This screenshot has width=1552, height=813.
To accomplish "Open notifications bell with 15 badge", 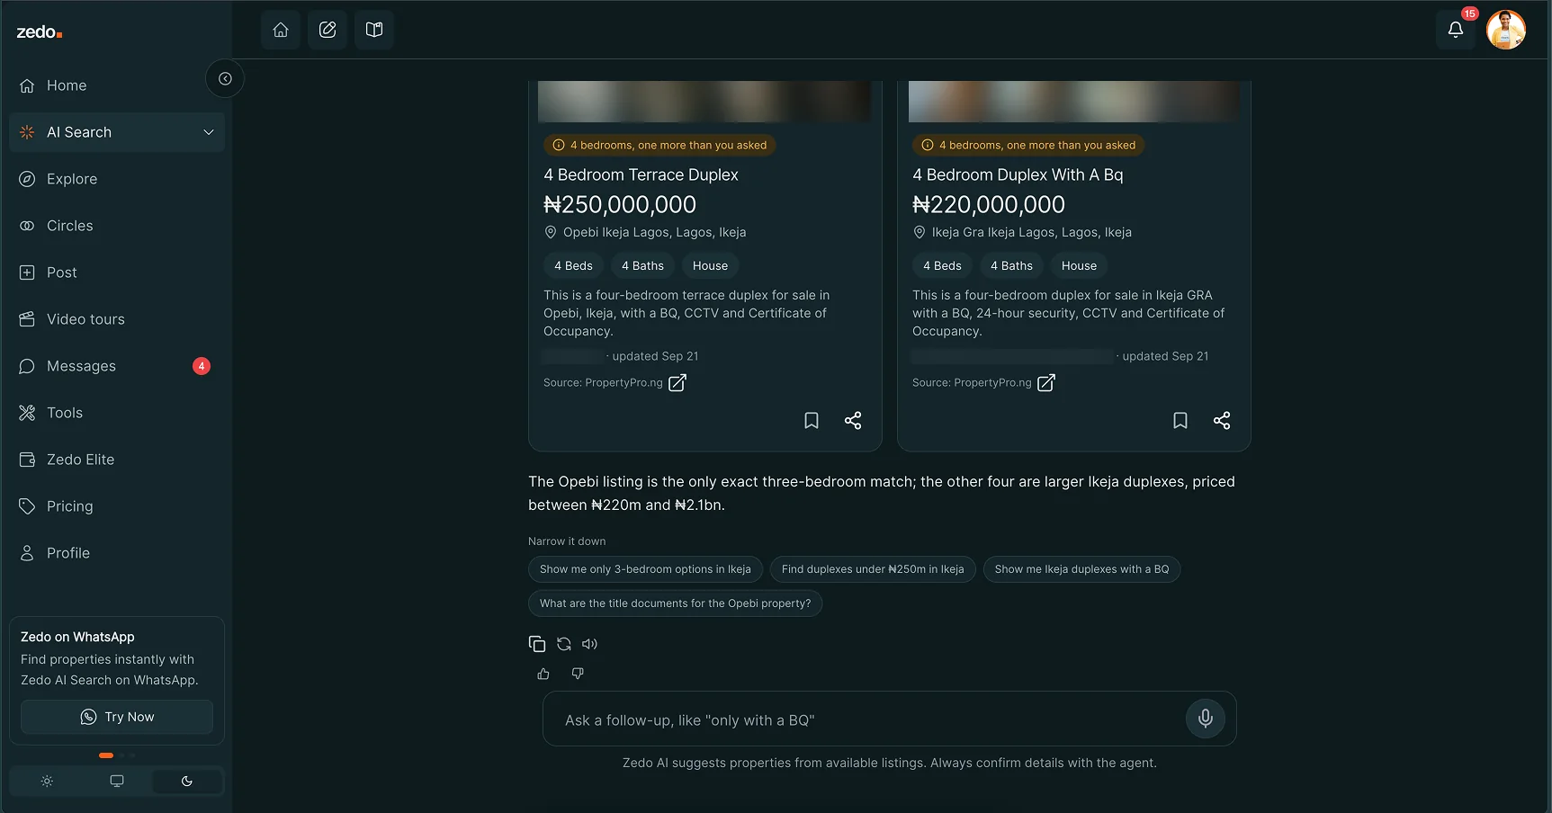I will pos(1456,30).
